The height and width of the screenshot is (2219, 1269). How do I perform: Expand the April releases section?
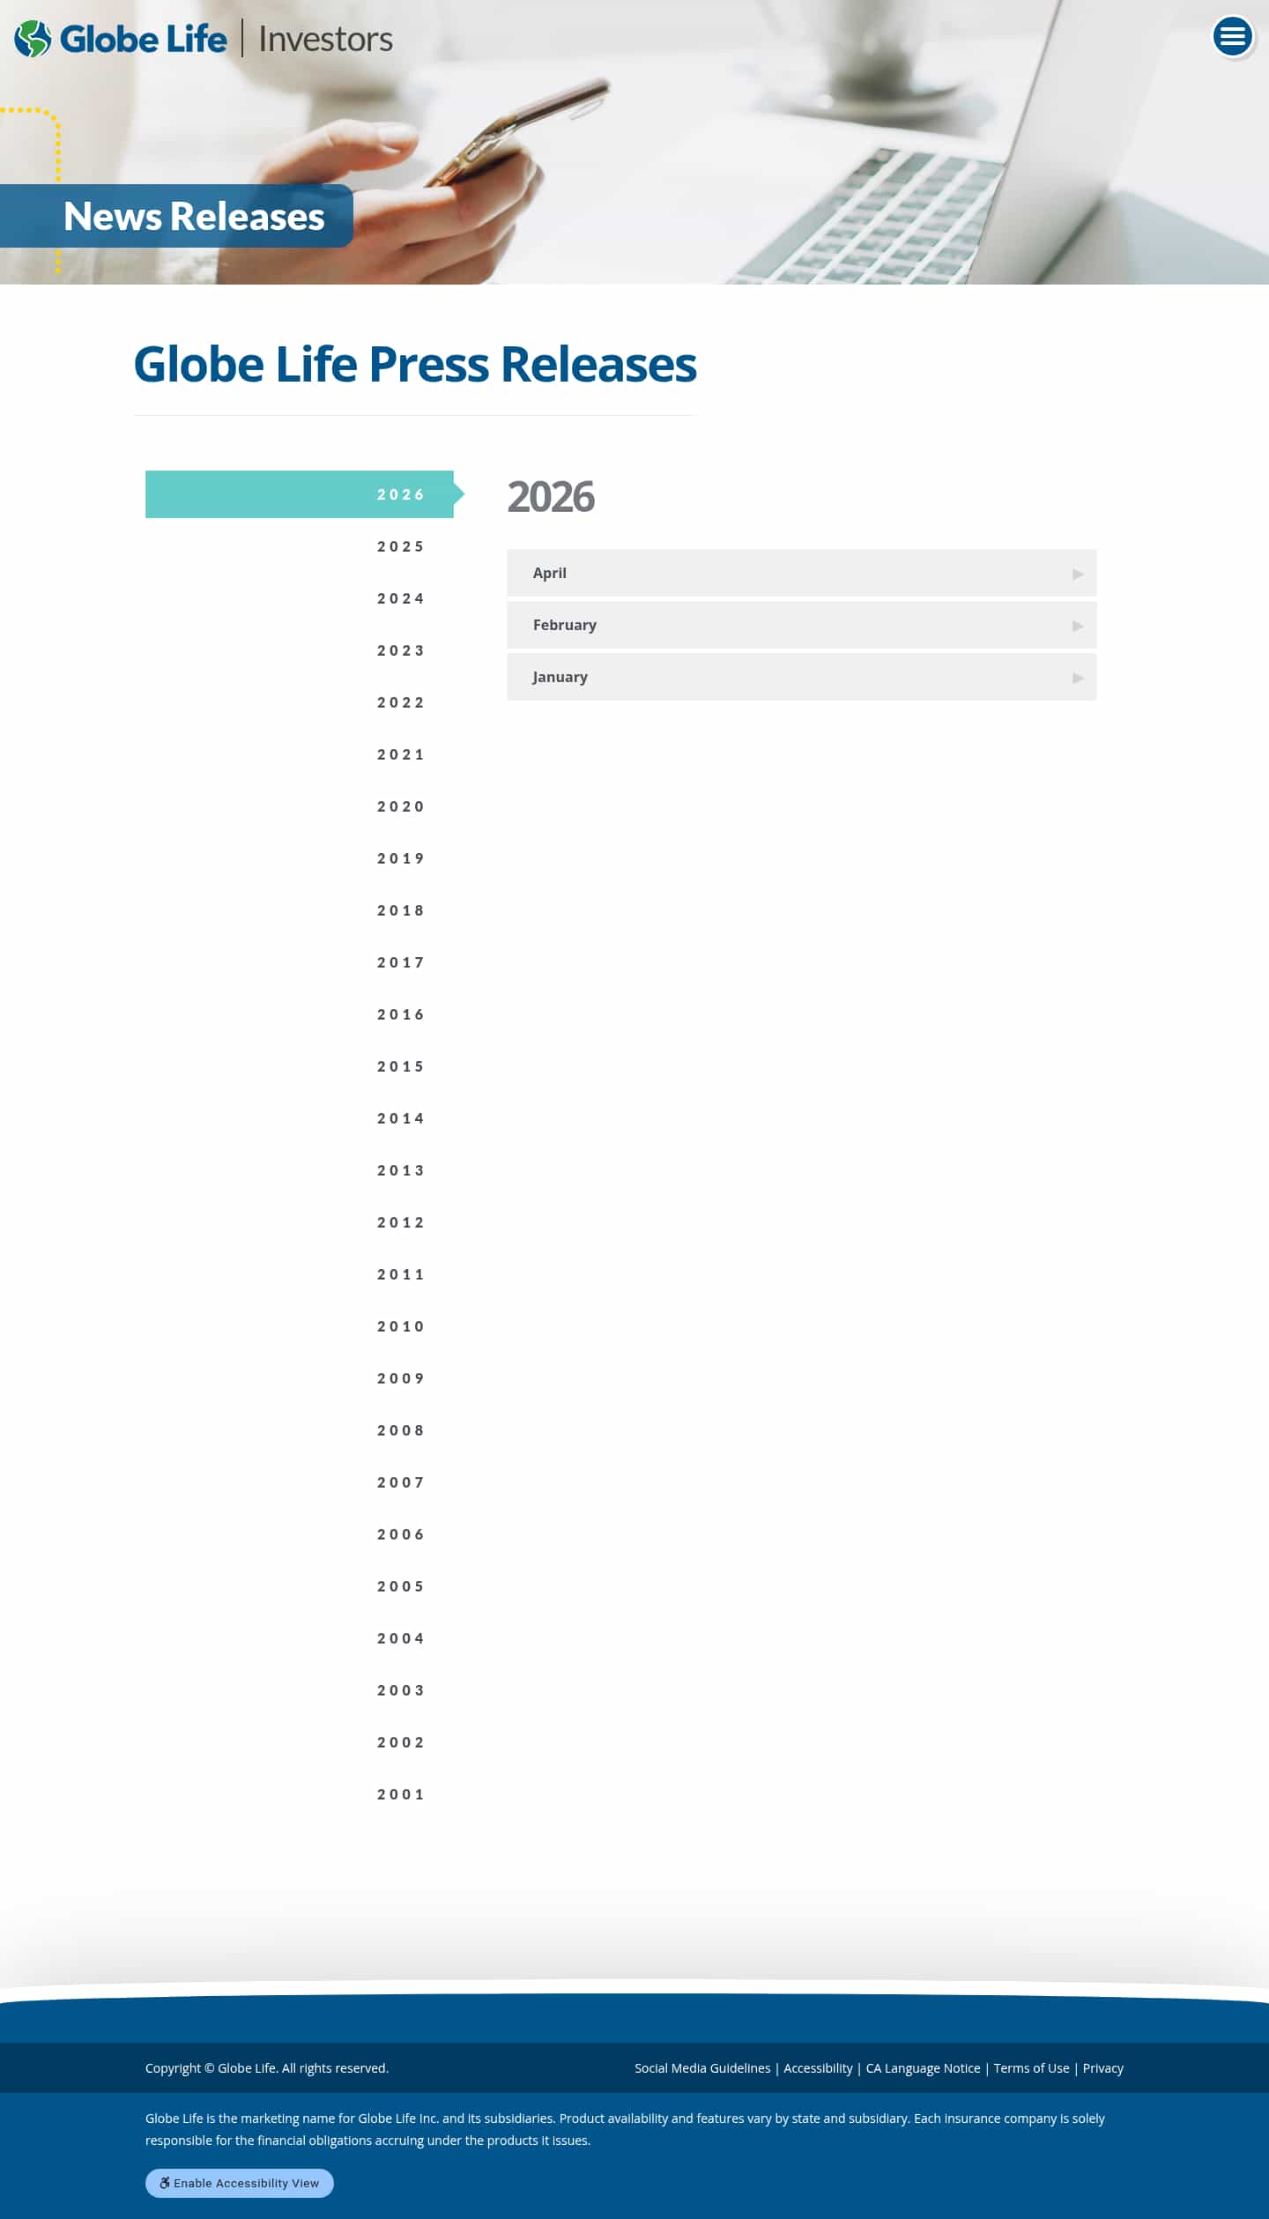(x=800, y=573)
